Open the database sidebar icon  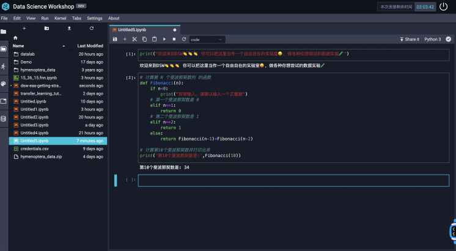[4, 119]
